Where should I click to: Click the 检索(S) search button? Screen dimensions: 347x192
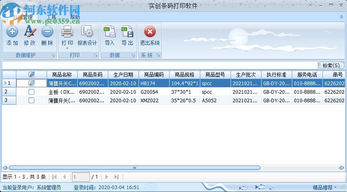point(331,65)
